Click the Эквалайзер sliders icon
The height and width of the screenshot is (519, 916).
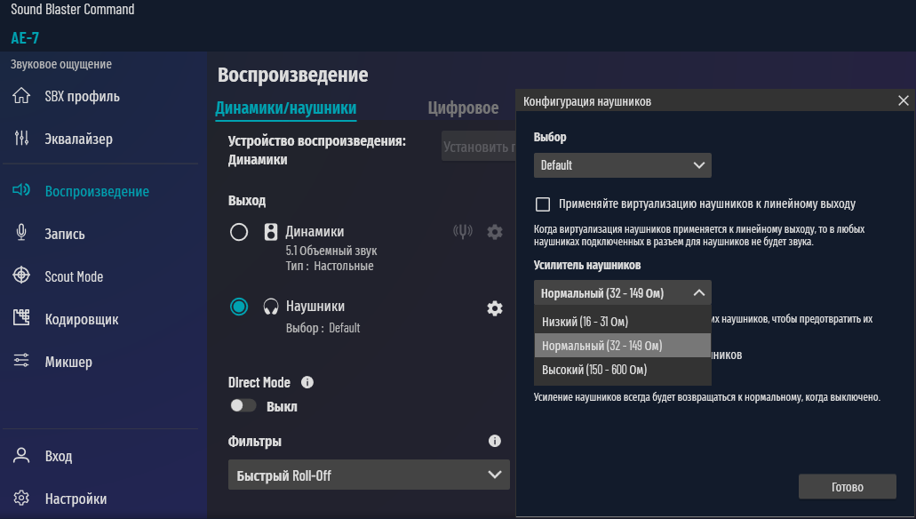coord(22,139)
